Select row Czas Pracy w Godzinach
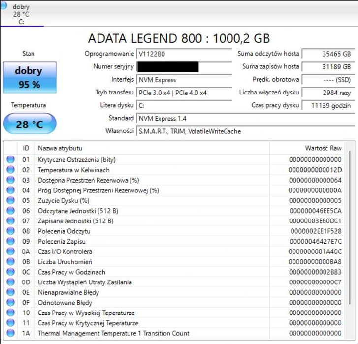Viewport: 358px width, 344px height. tap(174, 272)
